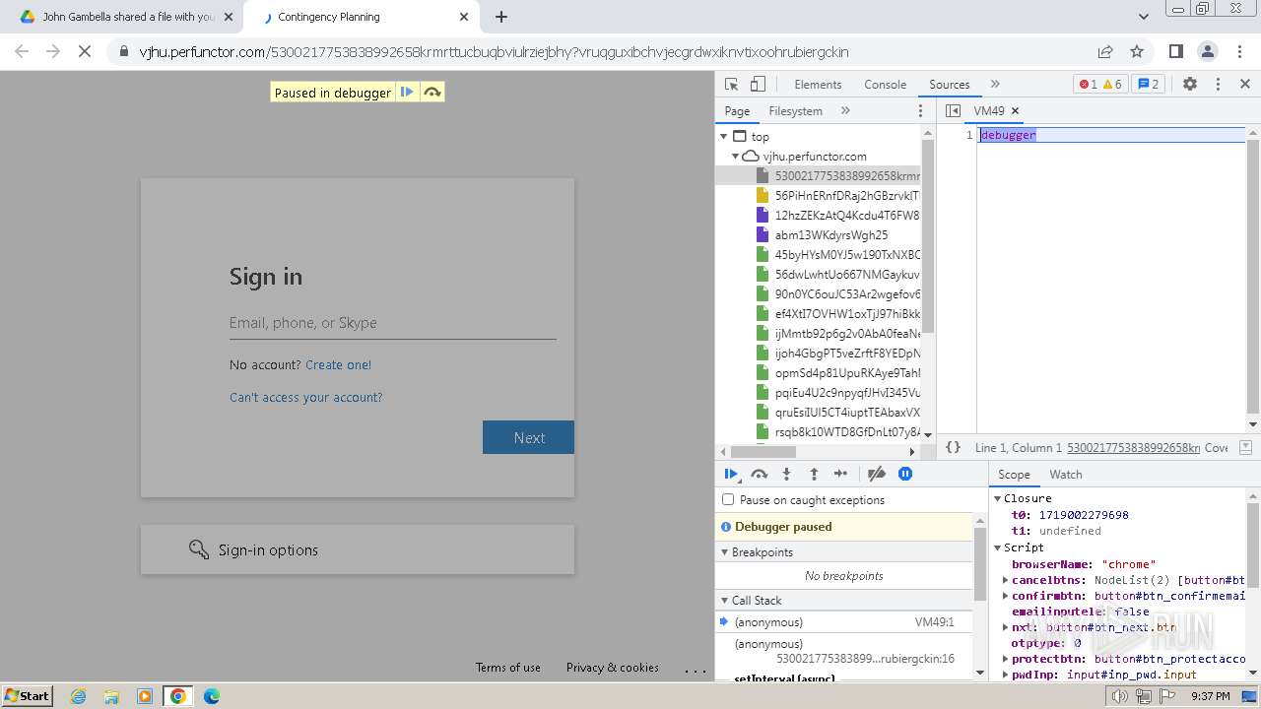Click the step out of function icon
Screen dimensions: 1261x709
[x=814, y=474]
